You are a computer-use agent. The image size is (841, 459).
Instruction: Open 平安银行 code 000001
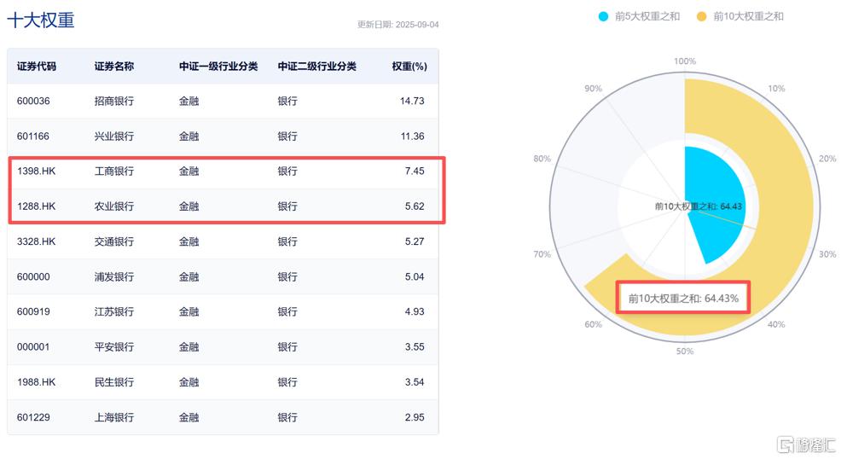[x=33, y=347]
